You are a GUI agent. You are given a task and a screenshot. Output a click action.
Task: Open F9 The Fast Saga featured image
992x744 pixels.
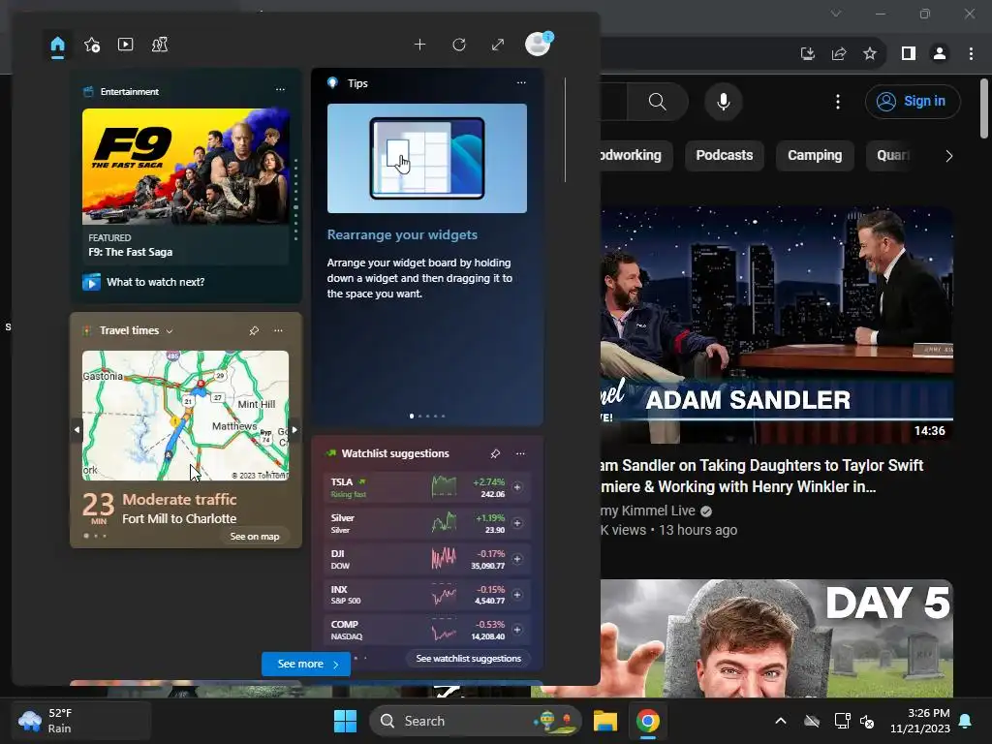point(185,167)
